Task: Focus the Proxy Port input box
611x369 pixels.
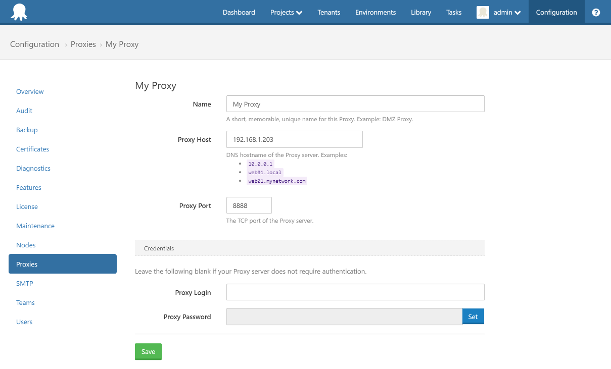Action: pyautogui.click(x=249, y=205)
